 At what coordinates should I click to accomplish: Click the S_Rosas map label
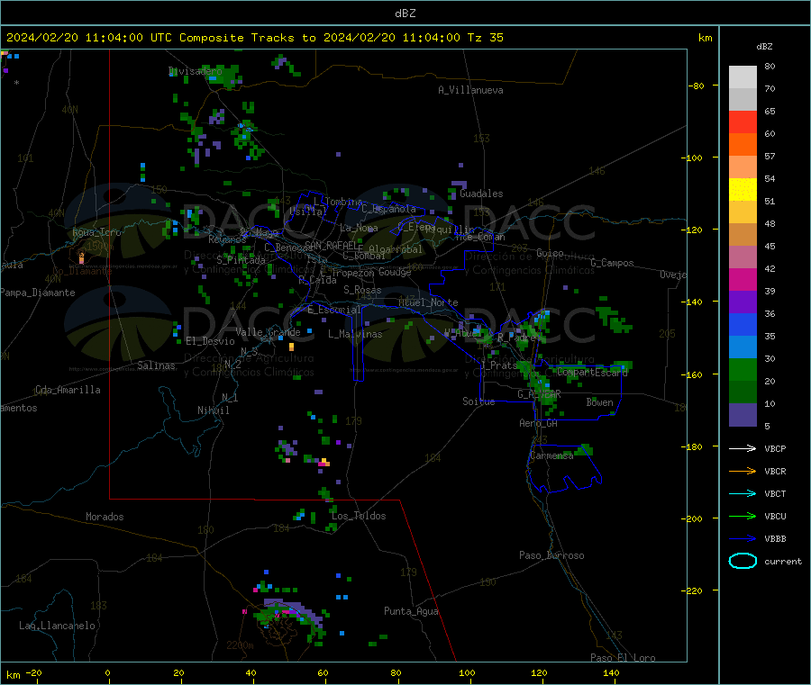[362, 290]
